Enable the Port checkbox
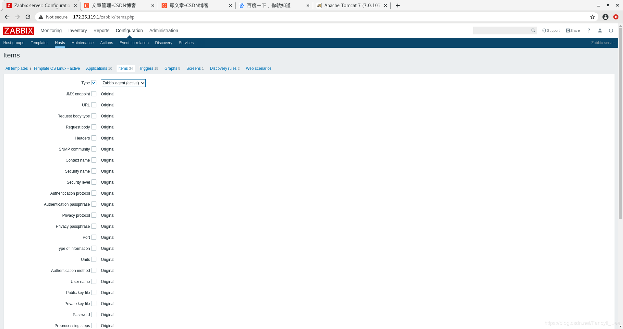This screenshot has height=329, width=623. tap(94, 237)
